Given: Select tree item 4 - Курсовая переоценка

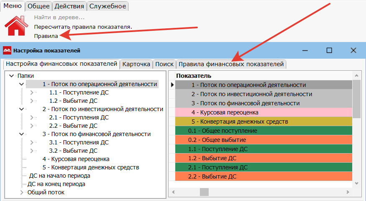Looking at the screenshot, I should click(76, 159).
